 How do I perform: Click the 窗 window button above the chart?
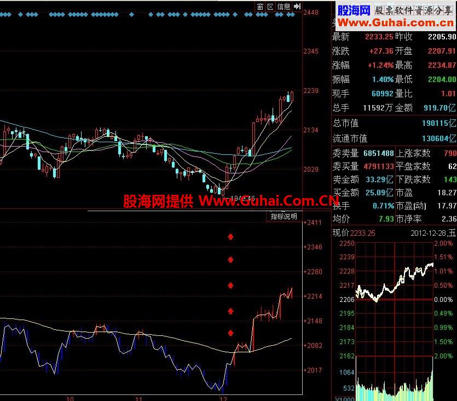(260, 7)
